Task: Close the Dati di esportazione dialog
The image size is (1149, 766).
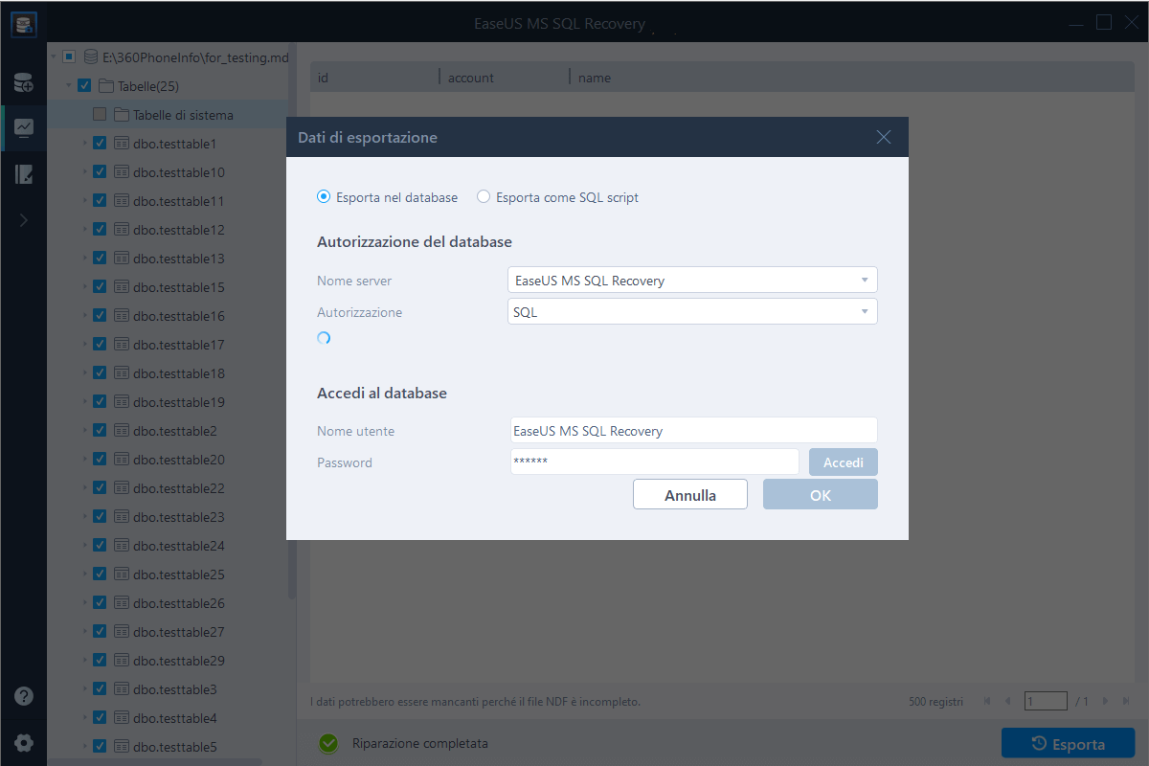Action: tap(884, 137)
